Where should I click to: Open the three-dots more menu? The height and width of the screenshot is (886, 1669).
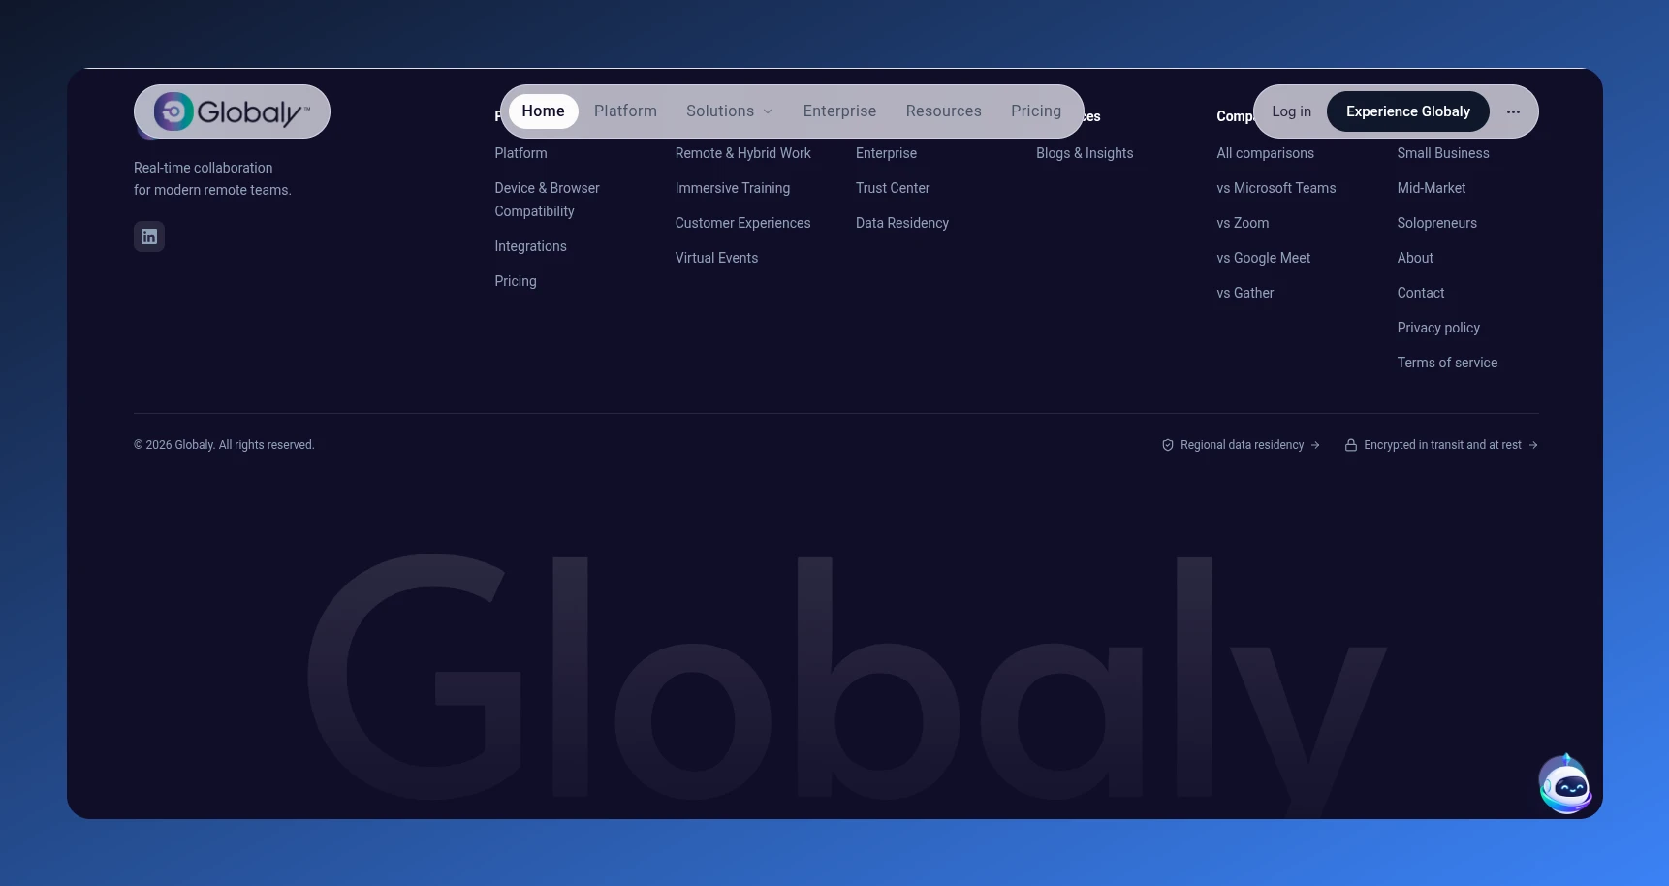tap(1513, 111)
